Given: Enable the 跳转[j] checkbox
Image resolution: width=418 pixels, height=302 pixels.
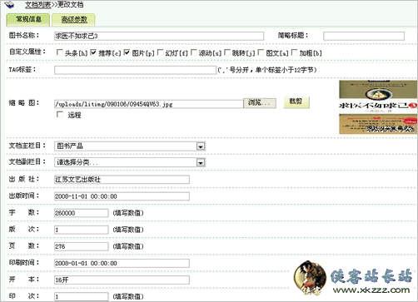Looking at the screenshot, I should (227, 52).
